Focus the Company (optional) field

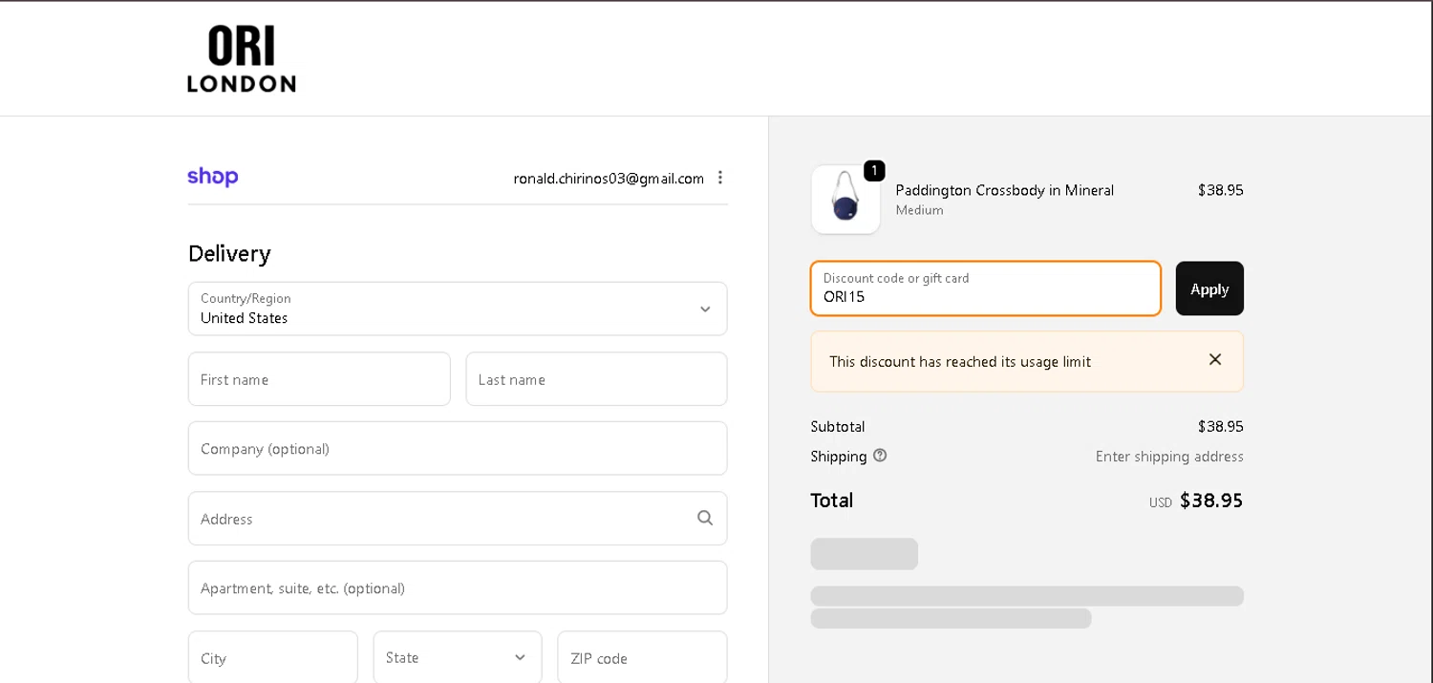coord(458,448)
